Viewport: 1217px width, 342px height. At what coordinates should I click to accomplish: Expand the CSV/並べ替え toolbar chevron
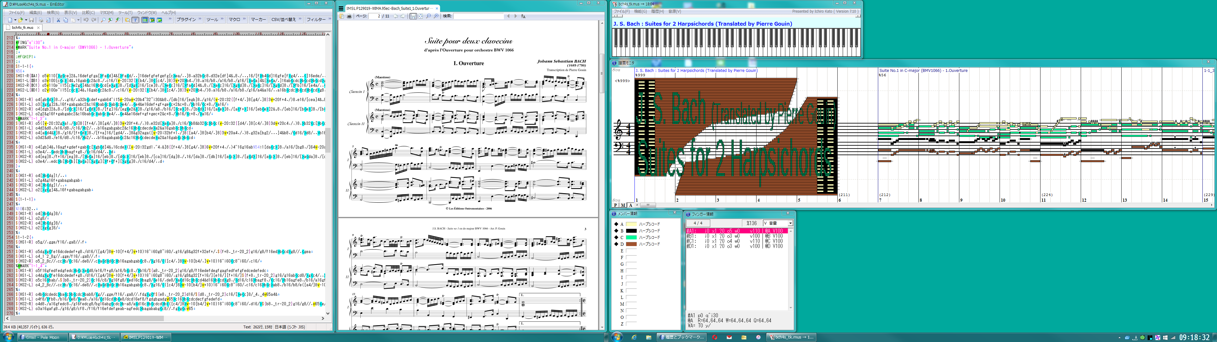click(x=300, y=19)
